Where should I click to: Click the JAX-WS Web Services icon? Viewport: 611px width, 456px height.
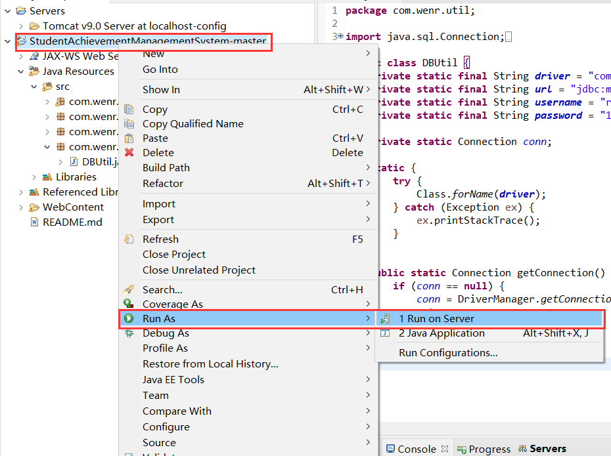[x=34, y=56]
